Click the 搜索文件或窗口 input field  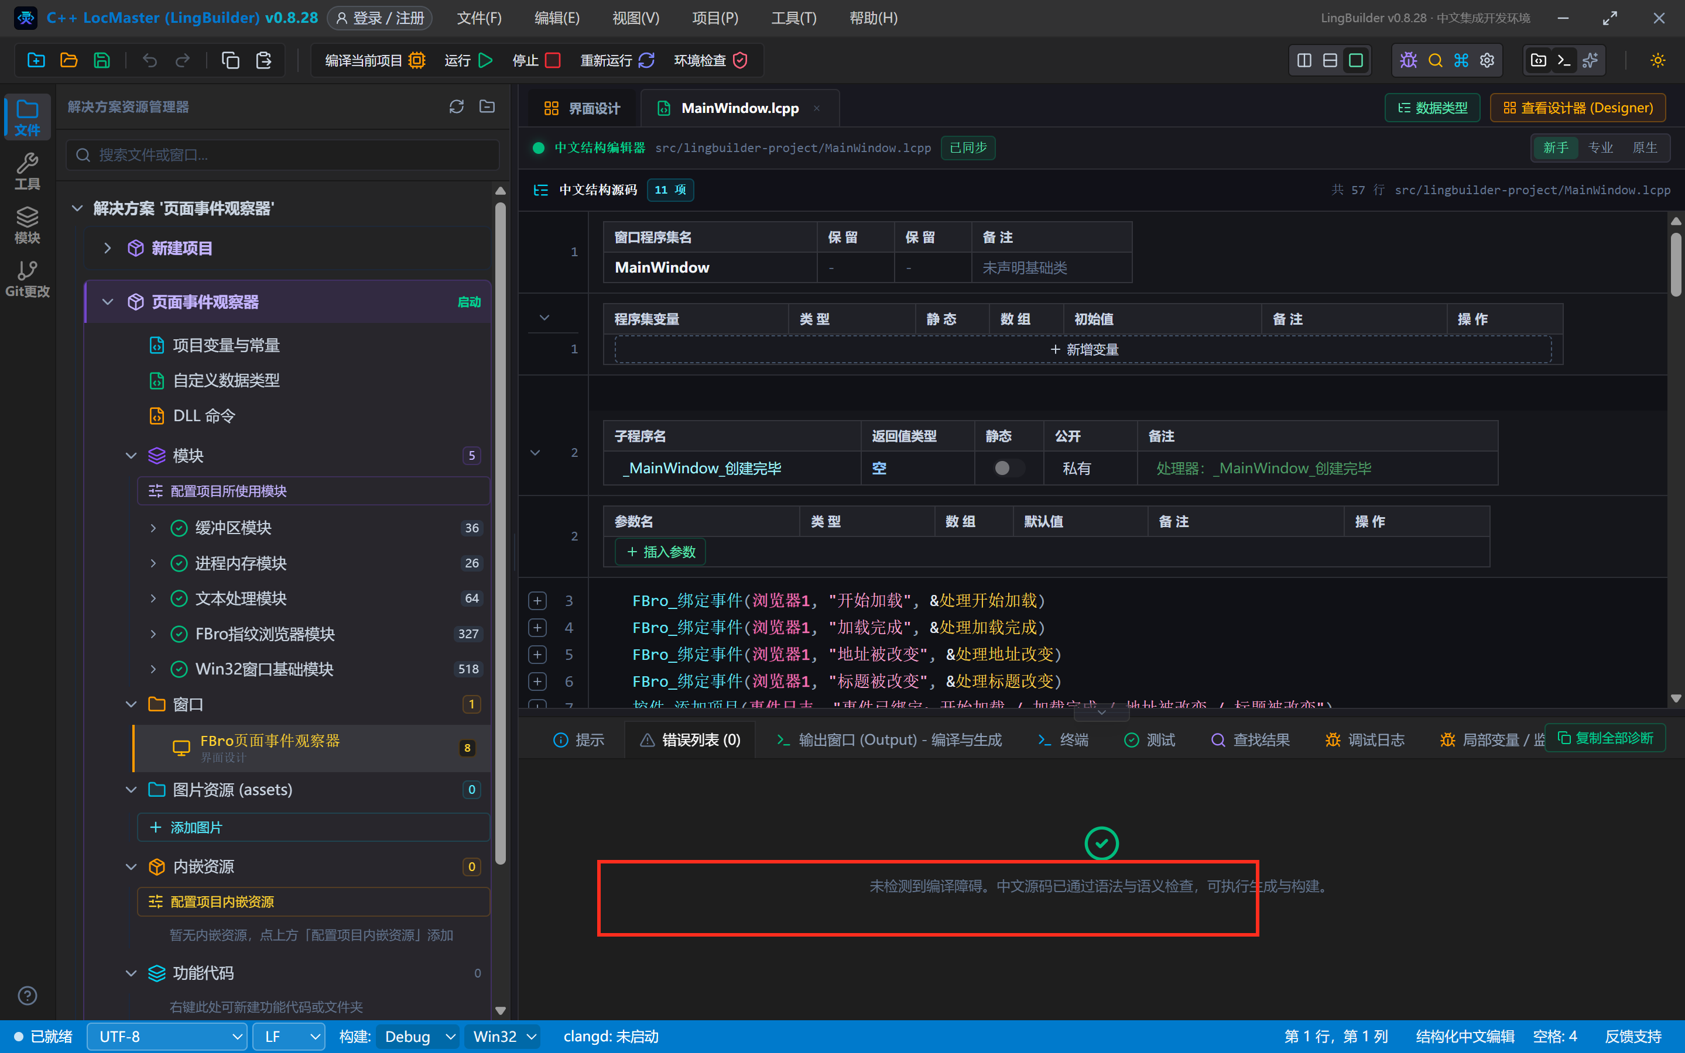point(282,154)
